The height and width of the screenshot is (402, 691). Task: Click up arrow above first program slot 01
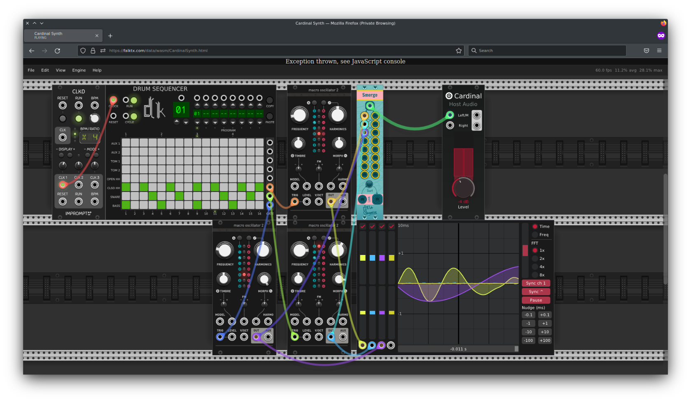pyautogui.click(x=197, y=105)
